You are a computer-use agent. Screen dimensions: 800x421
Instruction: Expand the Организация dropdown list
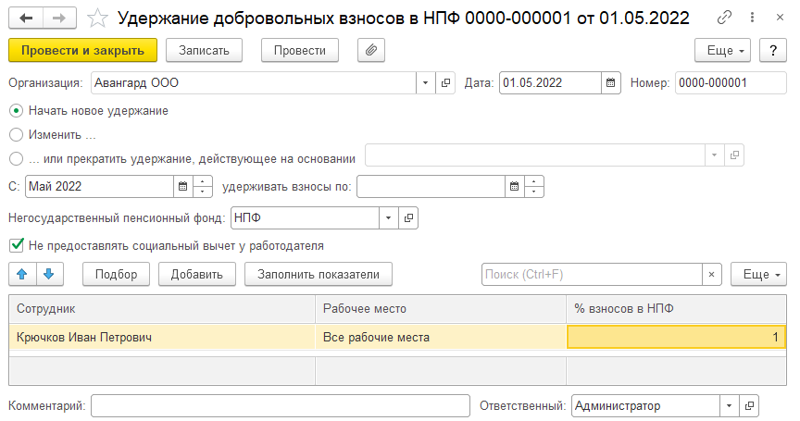pos(426,82)
